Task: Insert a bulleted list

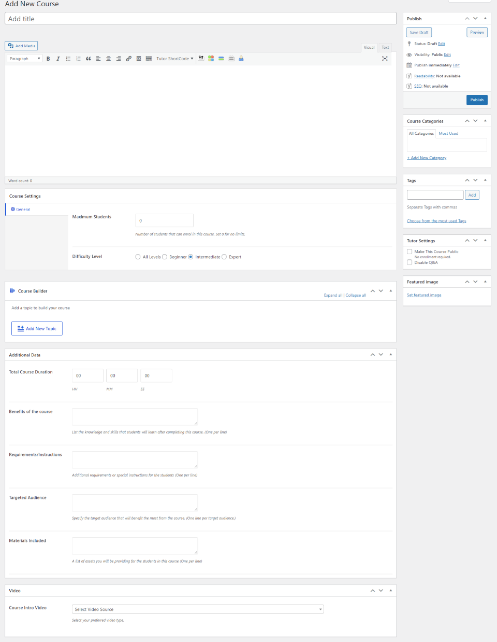Action: [68, 59]
